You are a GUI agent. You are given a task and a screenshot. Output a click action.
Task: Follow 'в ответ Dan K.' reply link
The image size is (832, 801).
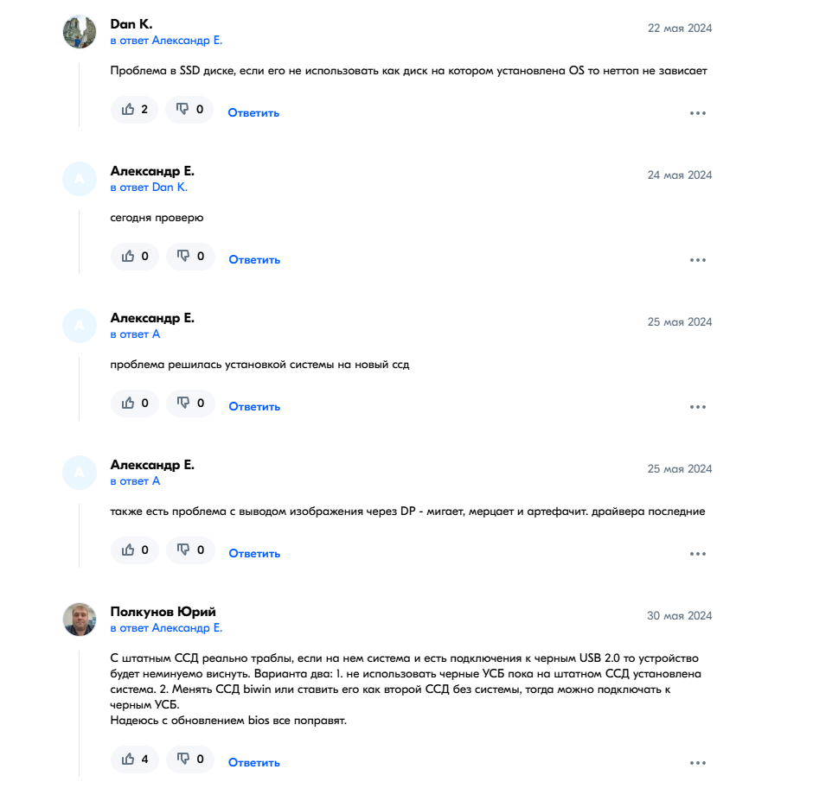coord(149,188)
